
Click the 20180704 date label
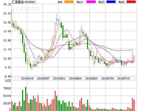click(107, 78)
